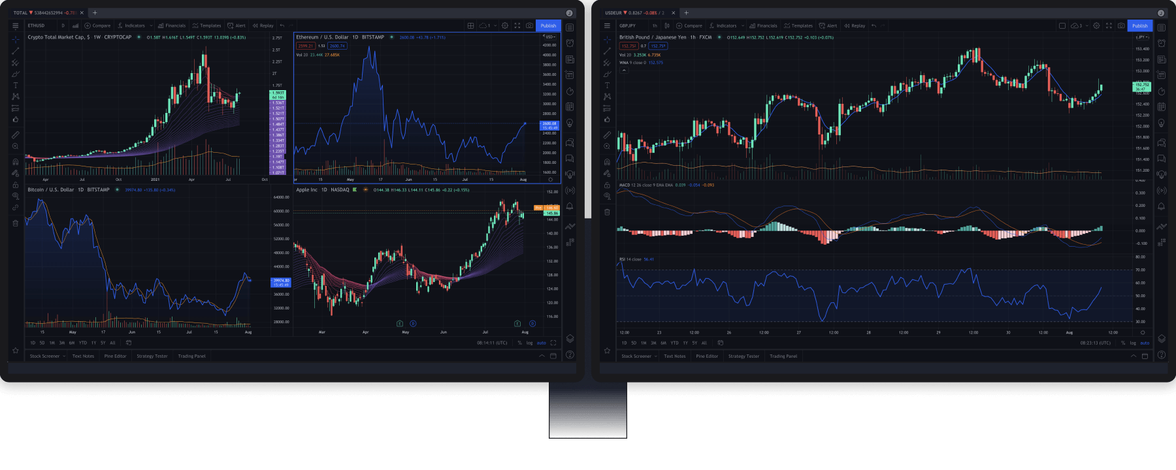Change chart style icon in left monitor

pos(75,25)
